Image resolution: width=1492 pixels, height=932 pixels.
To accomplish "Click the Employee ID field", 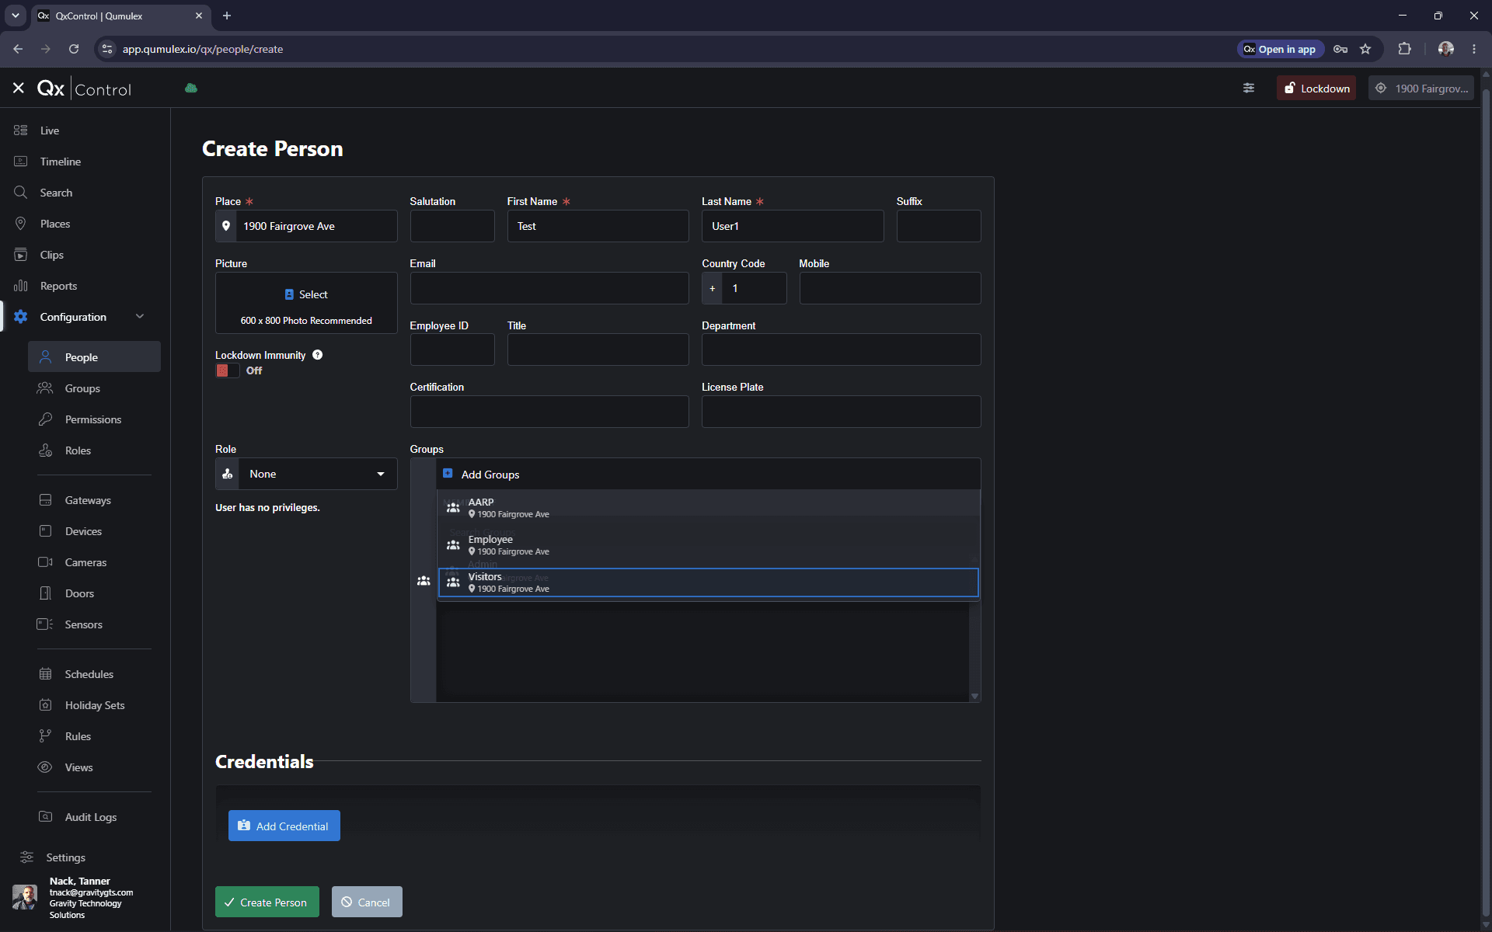I will pyautogui.click(x=452, y=349).
